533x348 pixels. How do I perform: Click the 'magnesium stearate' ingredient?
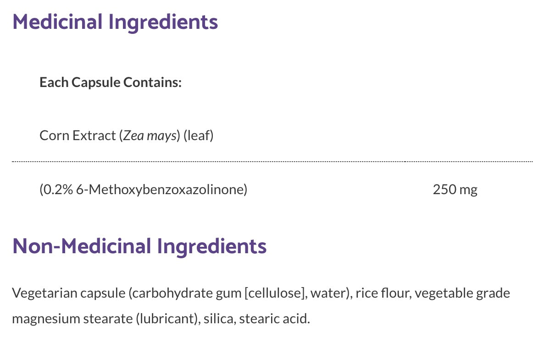click(72, 319)
